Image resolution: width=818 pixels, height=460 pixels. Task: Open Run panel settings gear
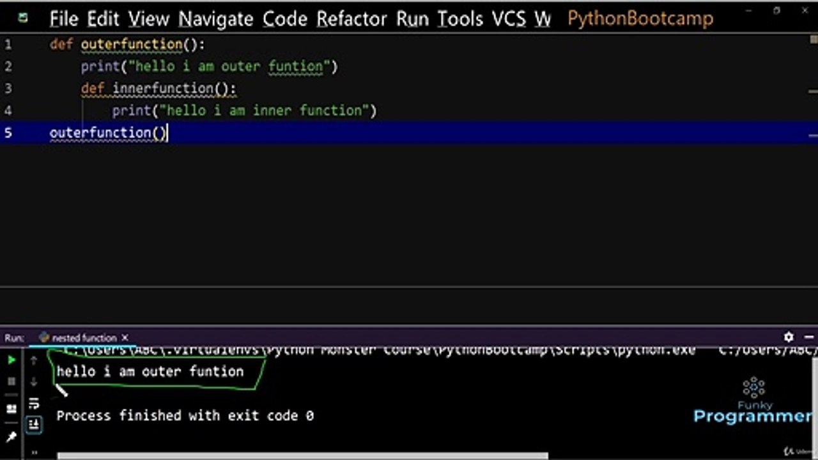coord(789,337)
